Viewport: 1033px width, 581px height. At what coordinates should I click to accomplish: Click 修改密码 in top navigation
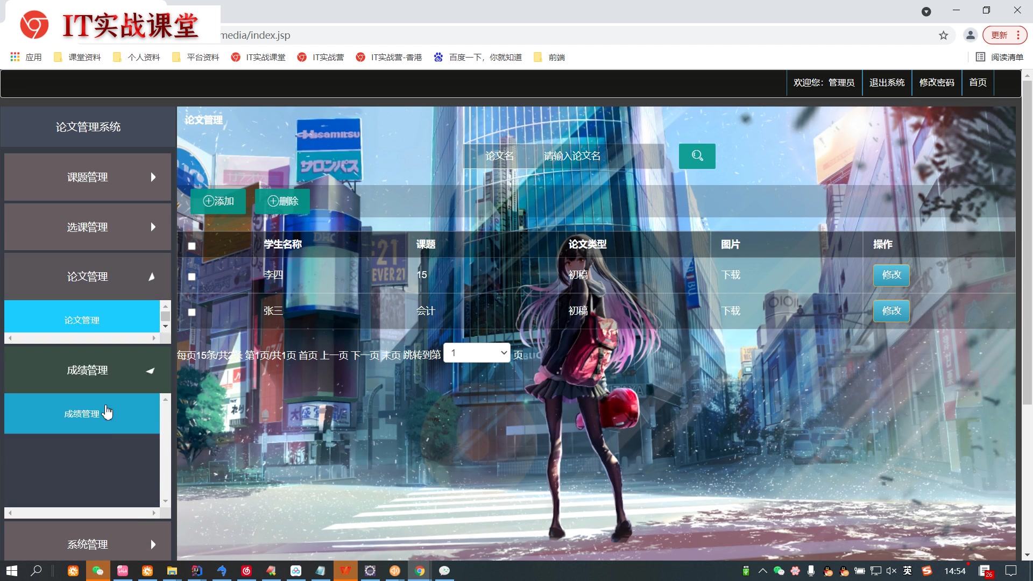click(936, 83)
